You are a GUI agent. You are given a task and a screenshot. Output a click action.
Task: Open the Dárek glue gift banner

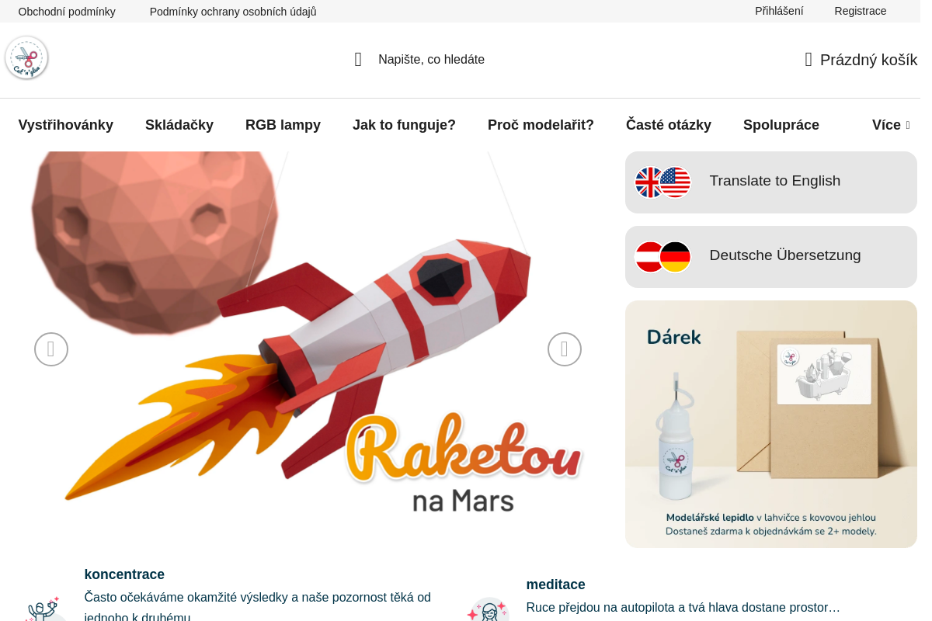pos(771,424)
